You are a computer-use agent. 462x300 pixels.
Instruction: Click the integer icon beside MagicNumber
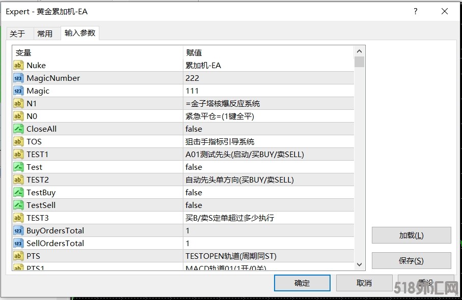pos(18,78)
